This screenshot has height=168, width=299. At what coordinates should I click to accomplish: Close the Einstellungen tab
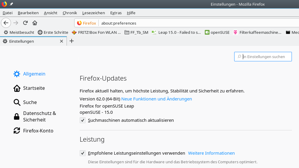pyautogui.click(x=62, y=41)
